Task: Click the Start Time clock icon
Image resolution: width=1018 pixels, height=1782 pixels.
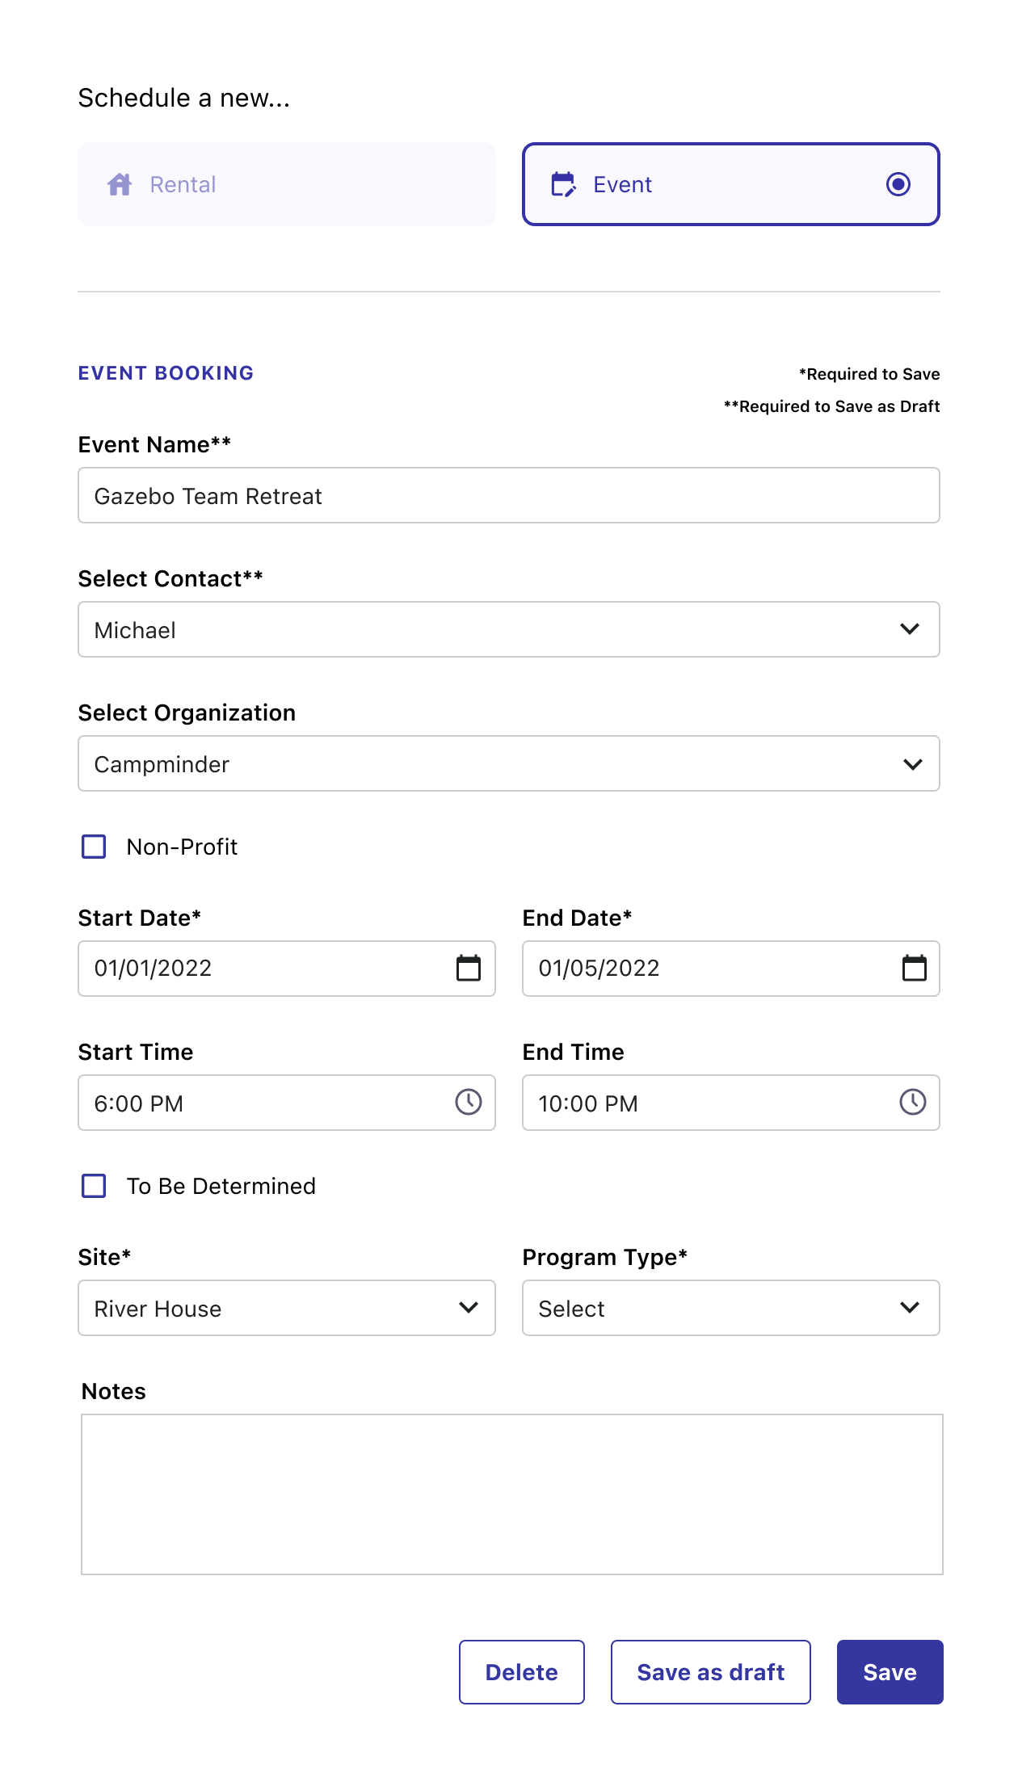Action: click(x=469, y=1103)
